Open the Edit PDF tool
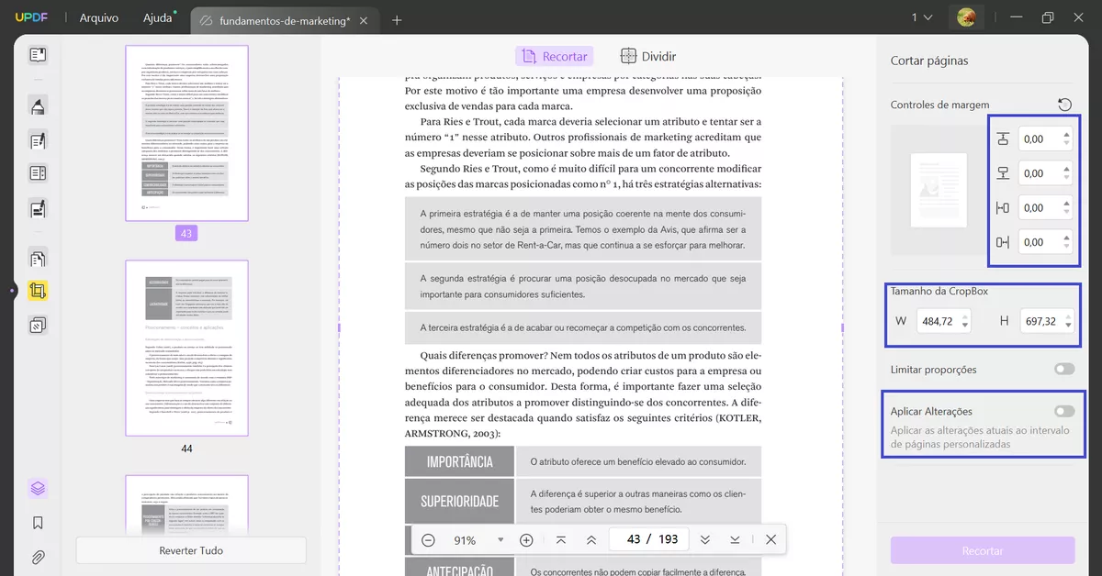The width and height of the screenshot is (1102, 576). click(37, 140)
